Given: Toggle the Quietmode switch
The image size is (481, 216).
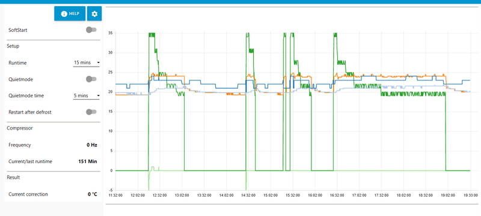Looking at the screenshot, I should [x=91, y=79].
